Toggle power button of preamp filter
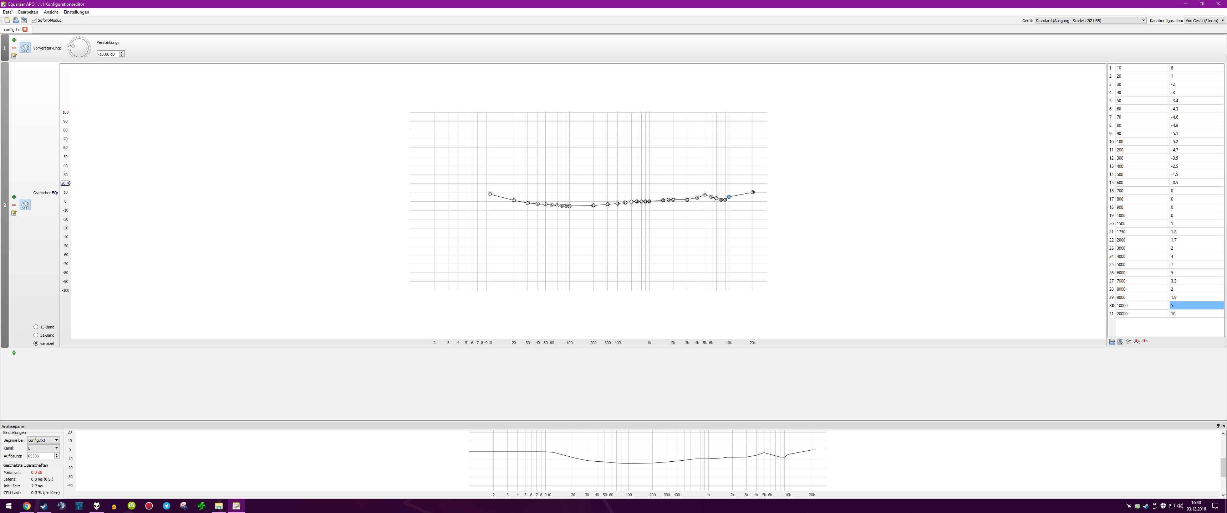This screenshot has width=1227, height=513. coord(25,48)
